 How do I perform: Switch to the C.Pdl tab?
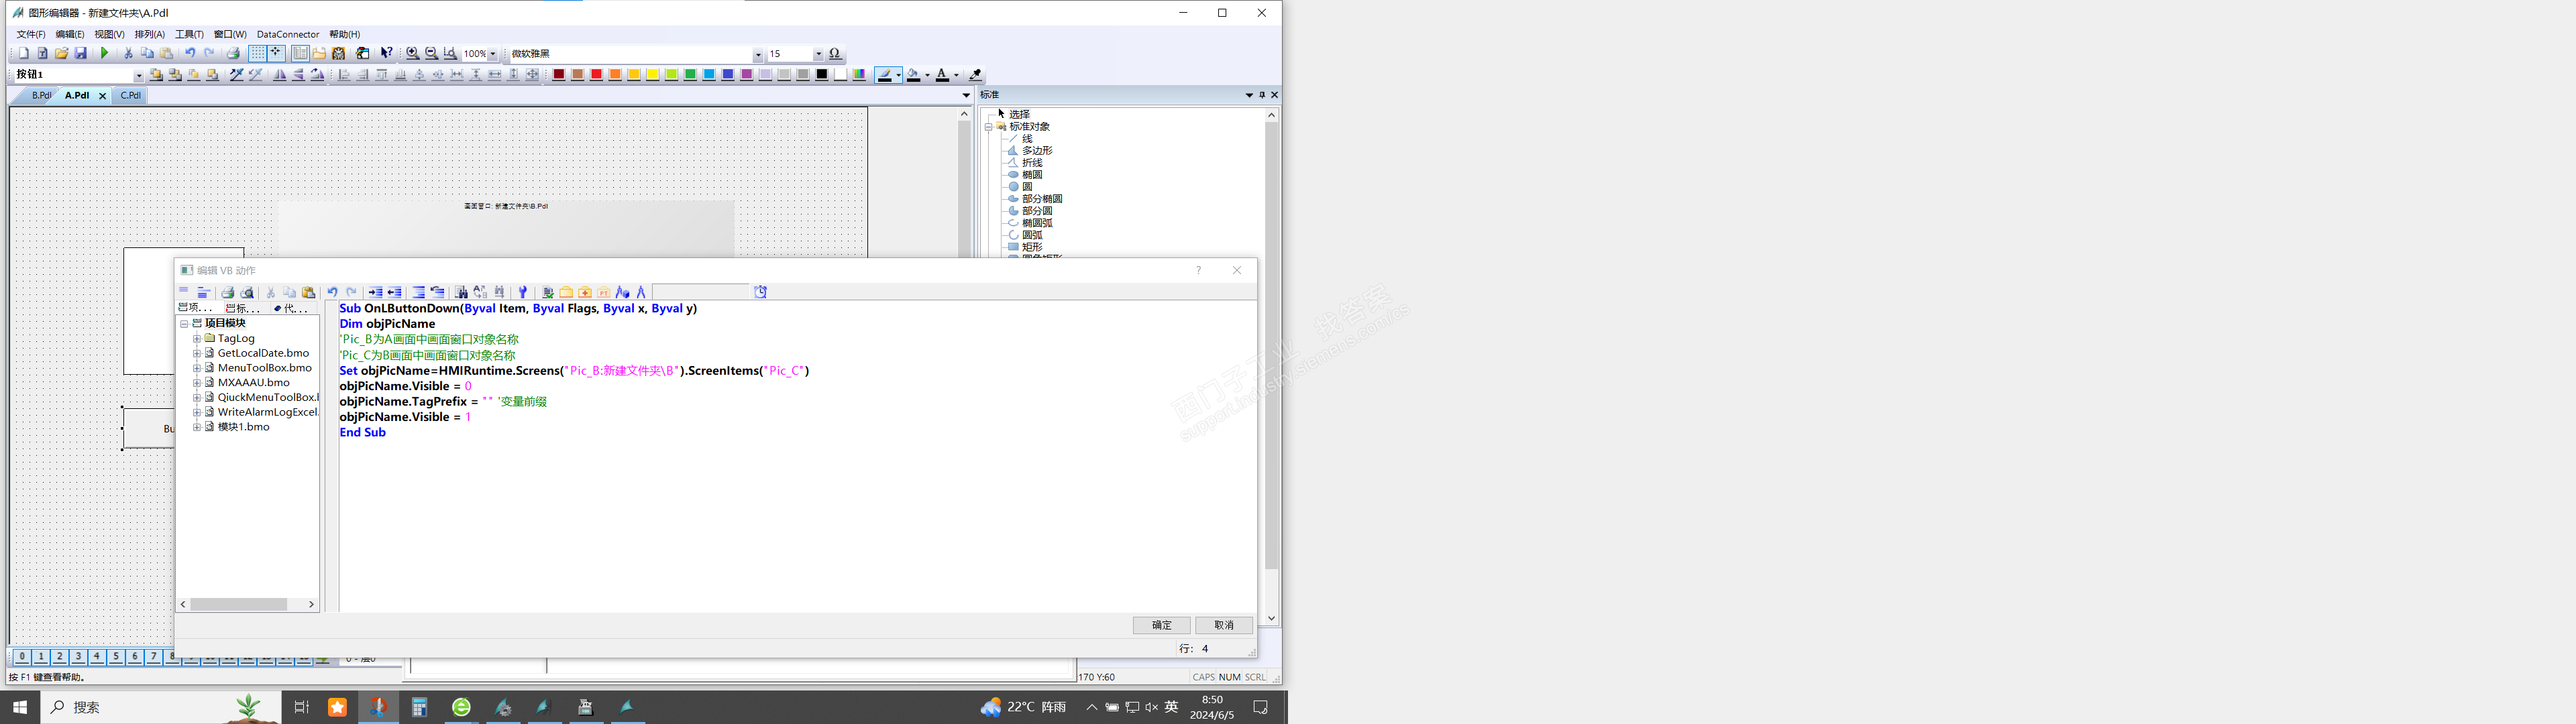[x=130, y=96]
